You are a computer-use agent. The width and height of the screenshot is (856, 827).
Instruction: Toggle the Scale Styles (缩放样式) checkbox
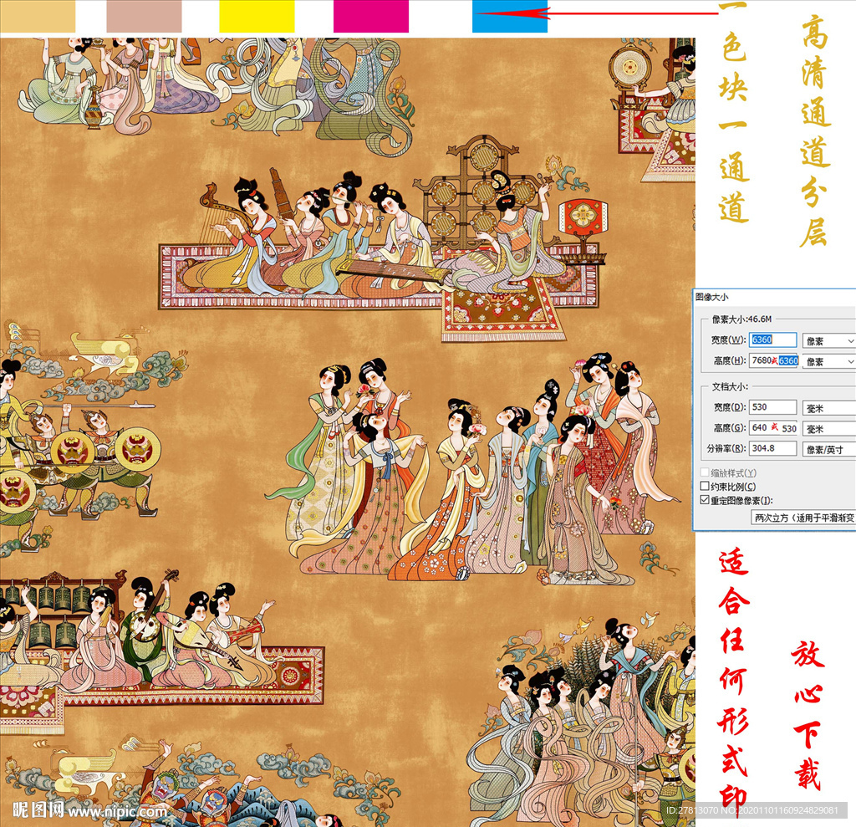click(705, 472)
